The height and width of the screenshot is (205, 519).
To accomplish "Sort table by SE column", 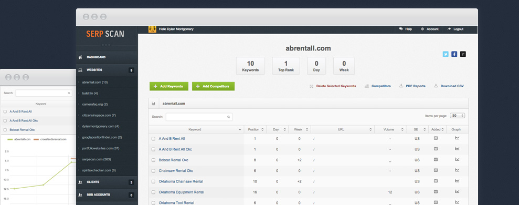I will point(417,129).
